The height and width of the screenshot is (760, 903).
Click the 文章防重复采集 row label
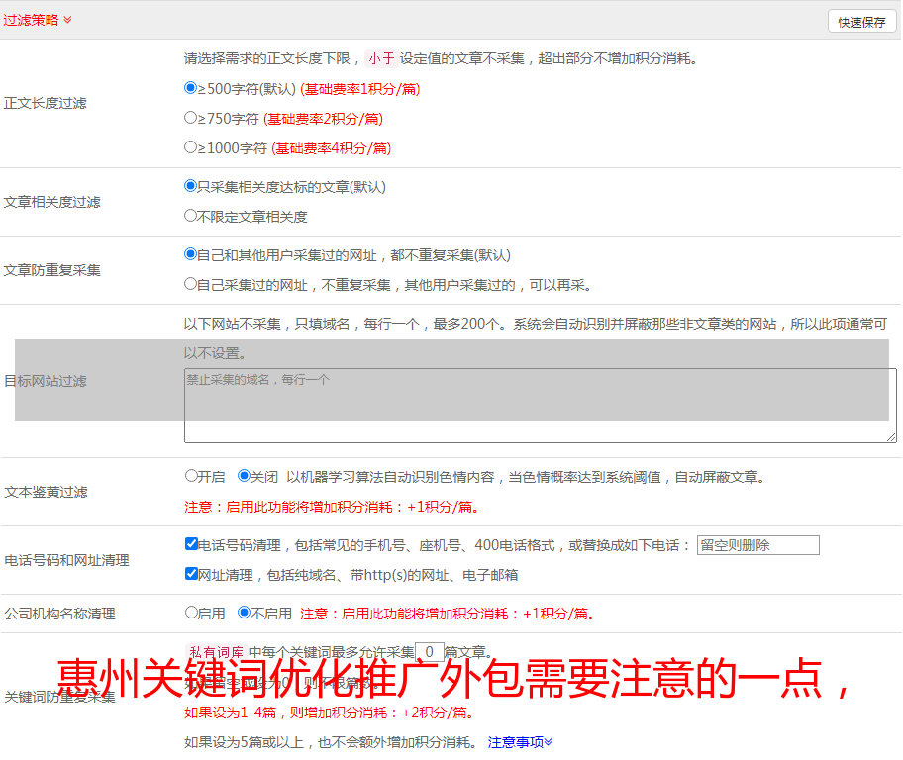click(51, 270)
